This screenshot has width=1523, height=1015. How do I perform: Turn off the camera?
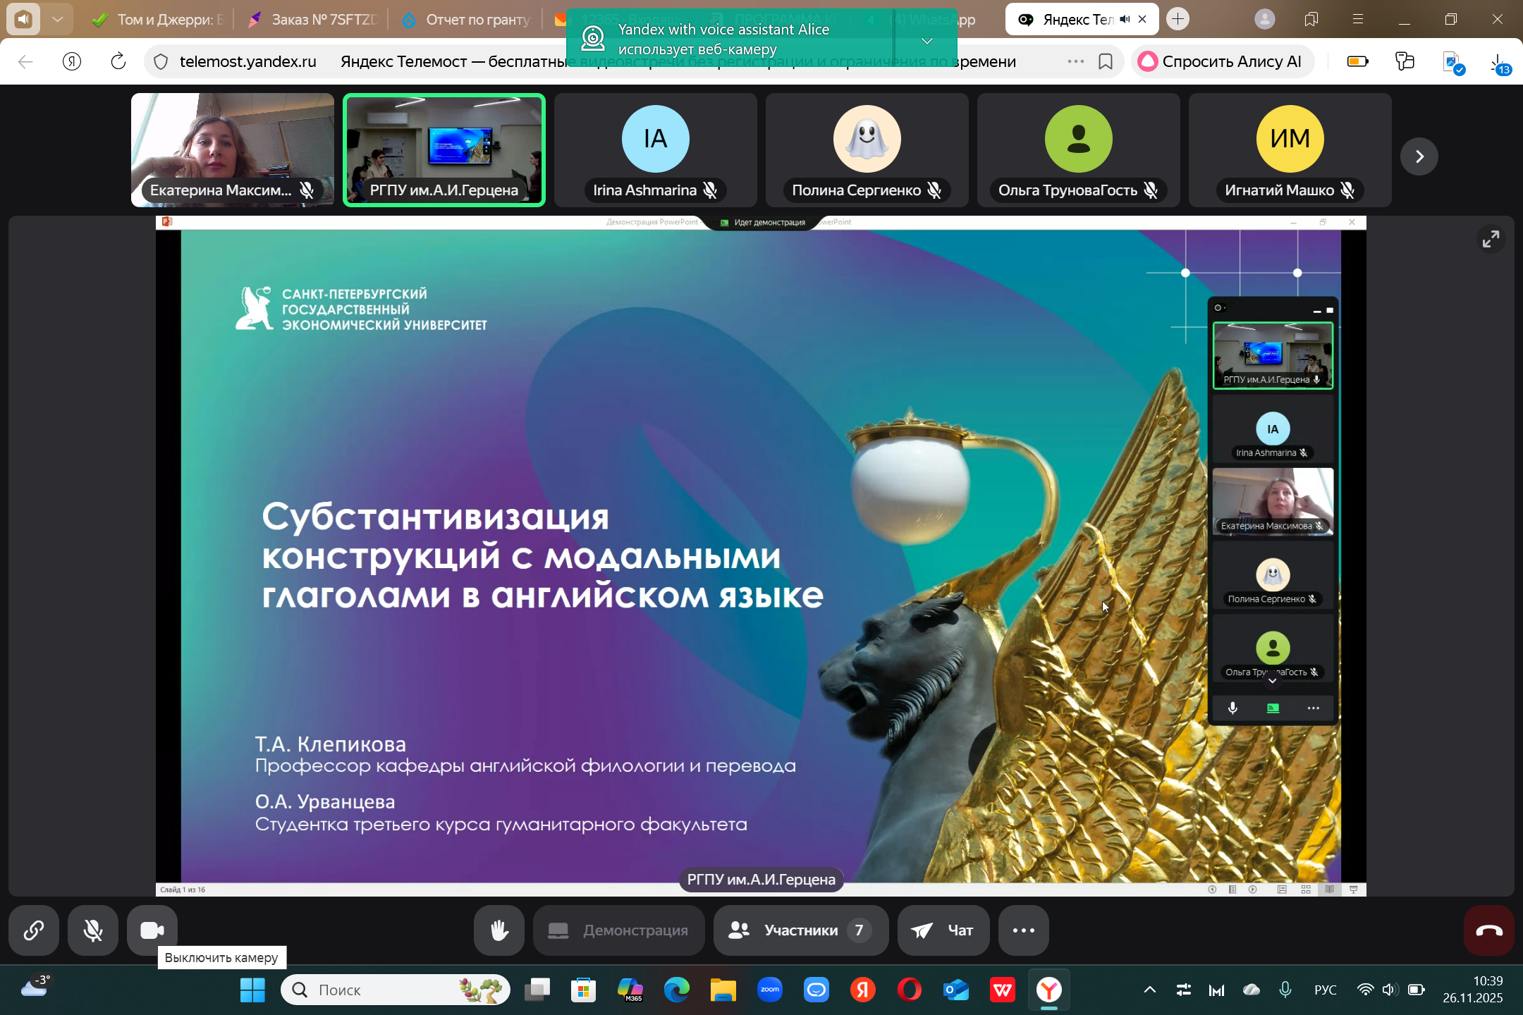[x=152, y=930]
